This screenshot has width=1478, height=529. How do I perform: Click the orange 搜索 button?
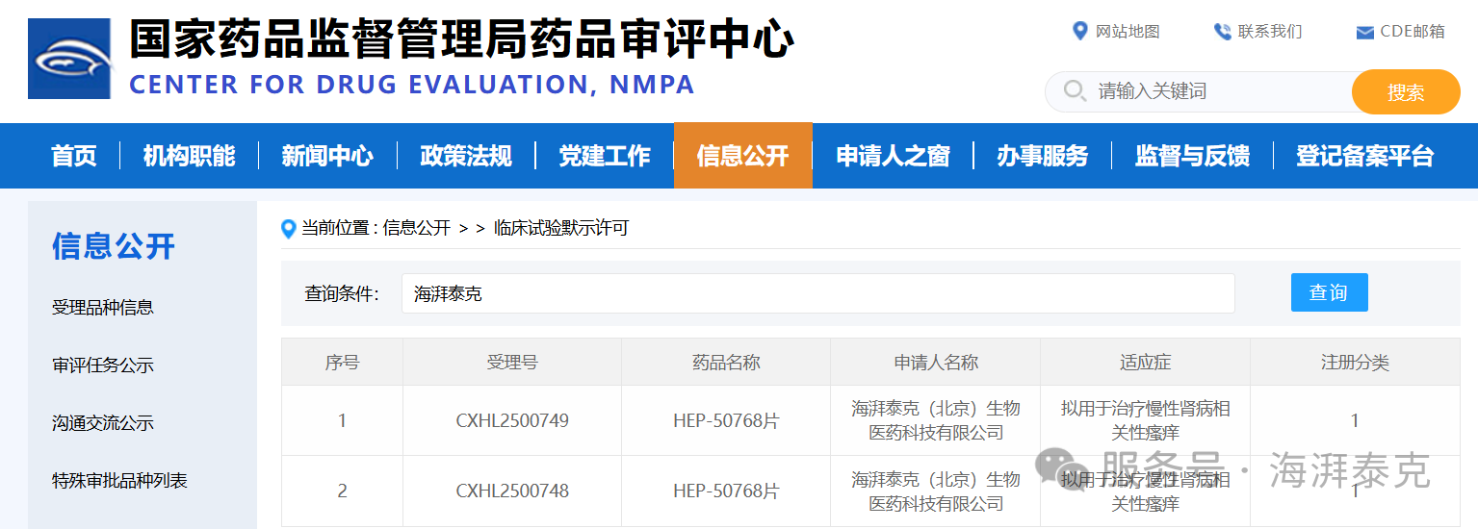(1405, 92)
